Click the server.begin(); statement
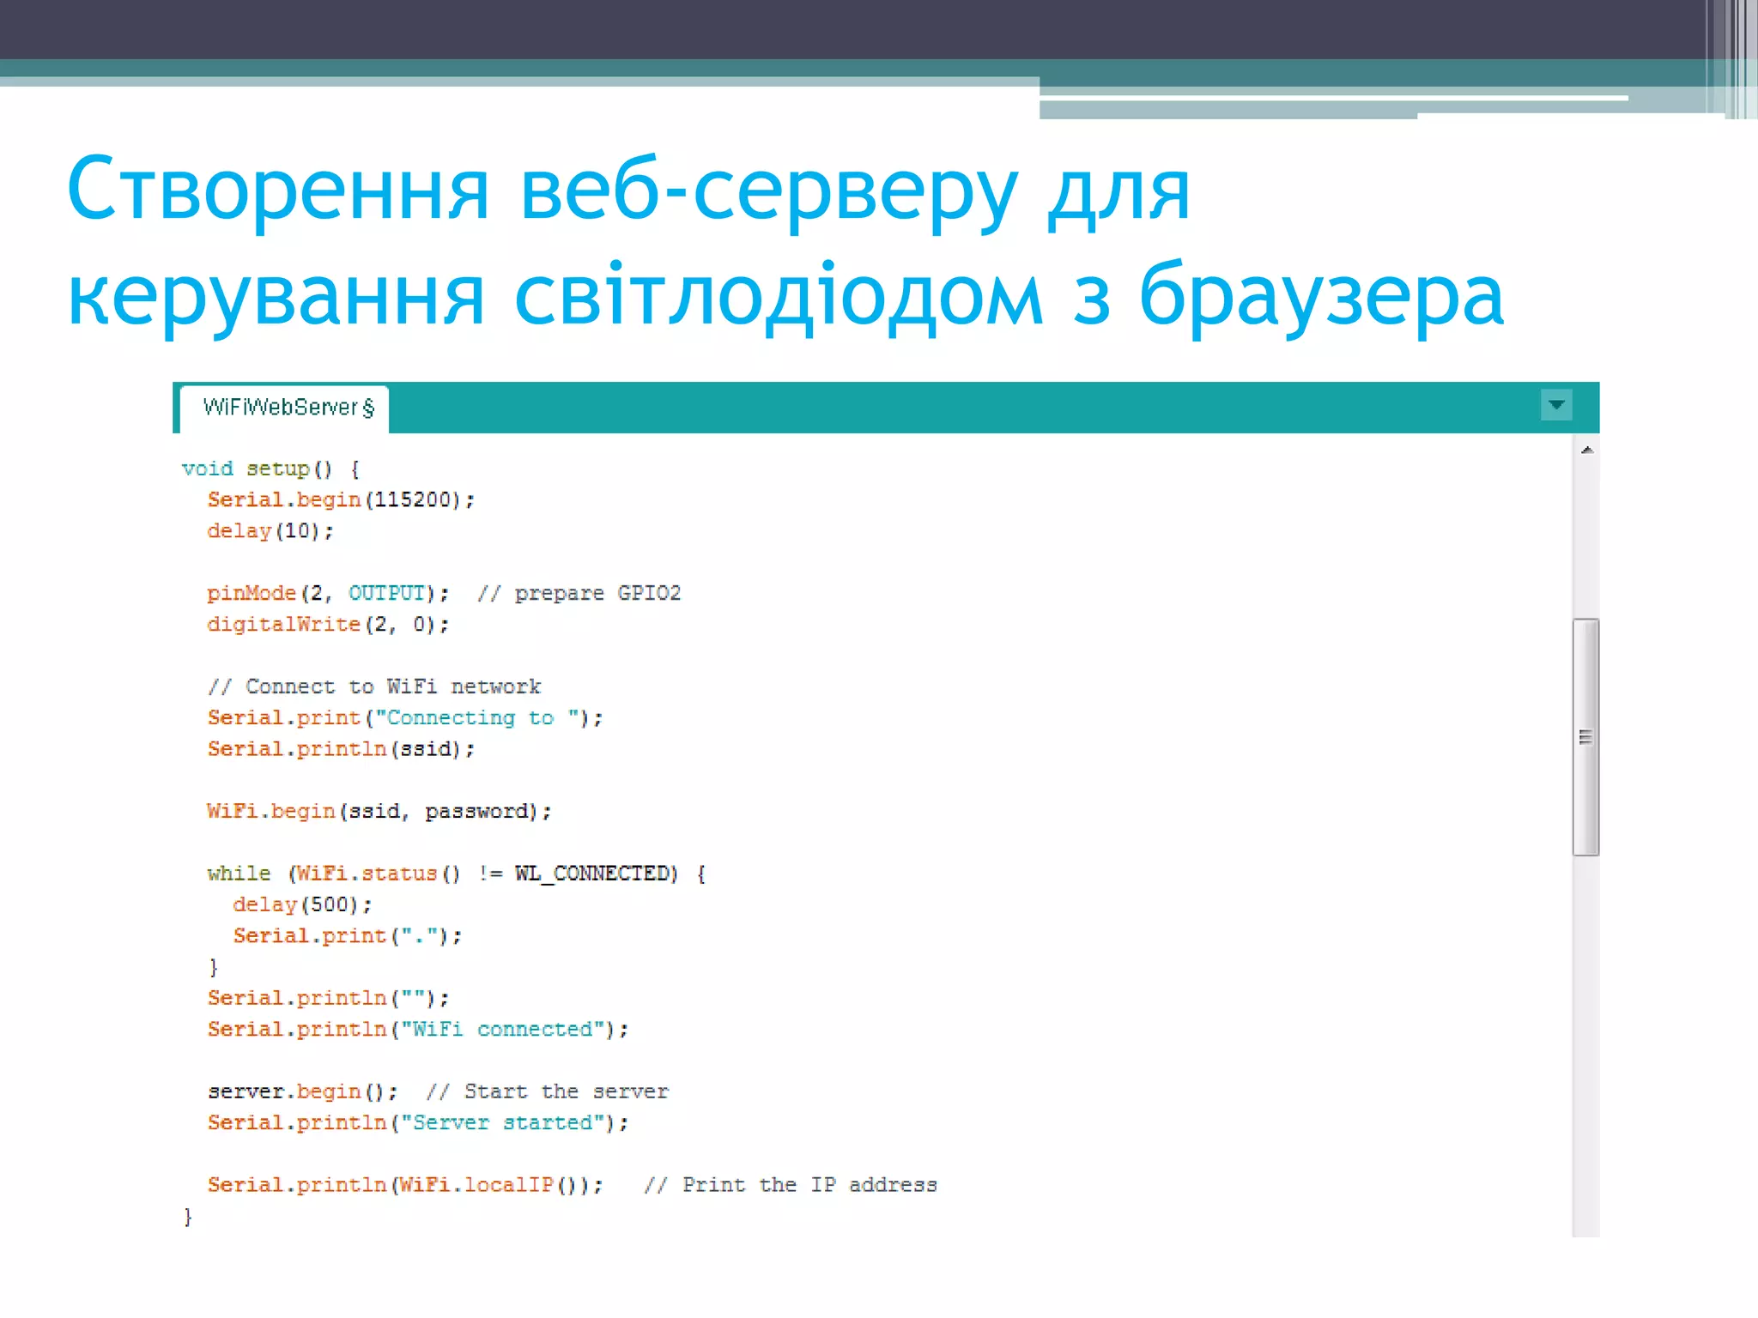The height and width of the screenshot is (1318, 1758). point(302,1092)
